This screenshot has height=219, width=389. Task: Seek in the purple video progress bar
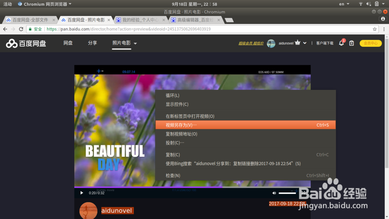(192, 187)
